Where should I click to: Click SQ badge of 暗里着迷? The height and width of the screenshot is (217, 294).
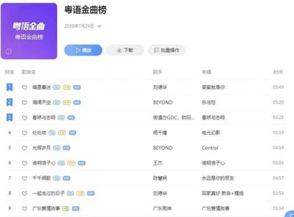pos(57,87)
